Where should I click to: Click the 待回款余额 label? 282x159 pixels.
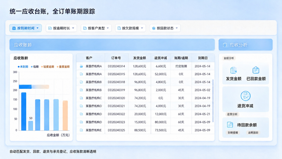pos(247,125)
